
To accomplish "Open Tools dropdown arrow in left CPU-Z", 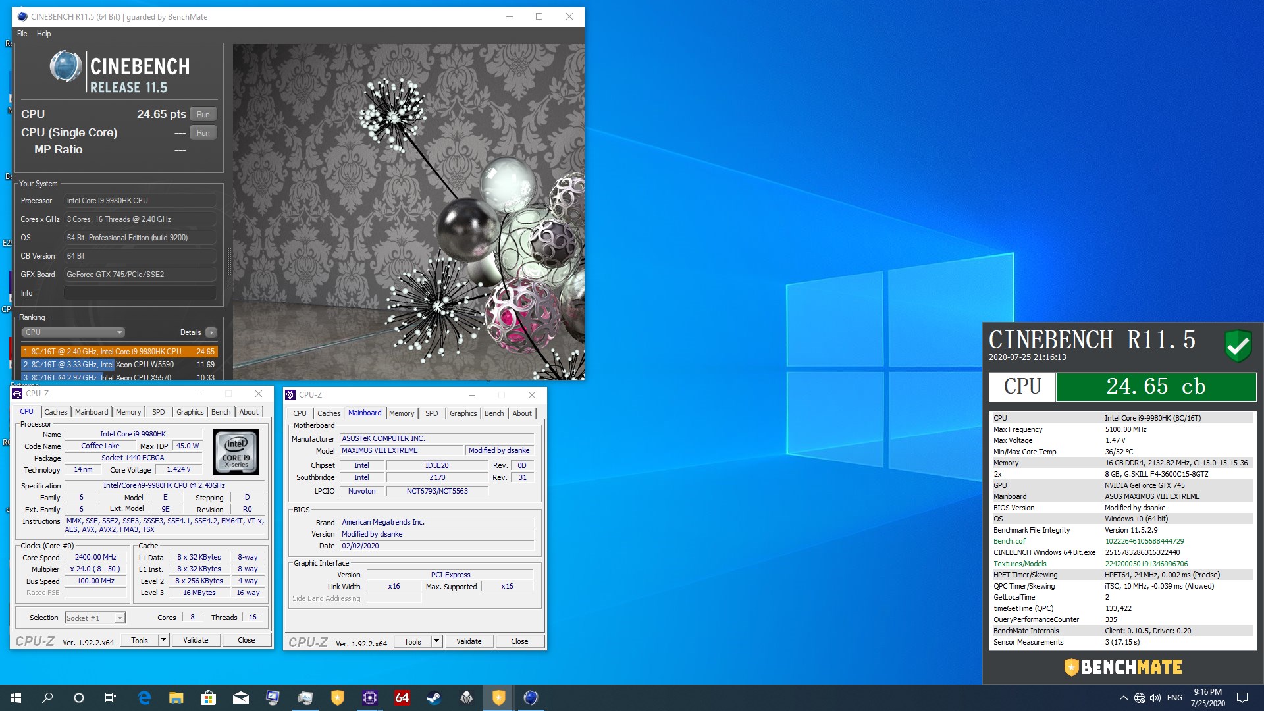I will tap(163, 640).
